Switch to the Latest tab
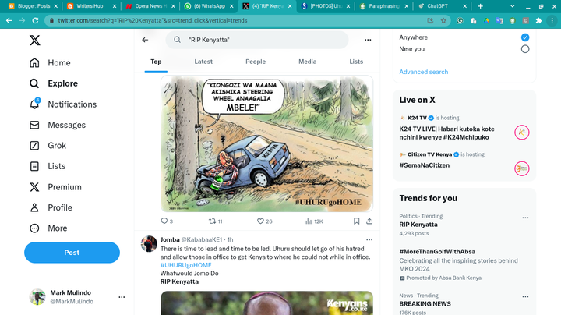 pos(203,62)
